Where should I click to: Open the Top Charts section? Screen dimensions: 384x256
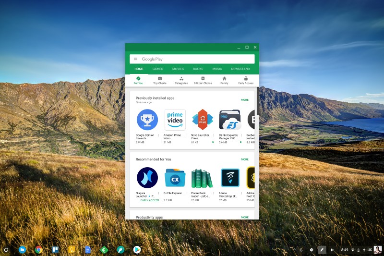click(x=160, y=80)
